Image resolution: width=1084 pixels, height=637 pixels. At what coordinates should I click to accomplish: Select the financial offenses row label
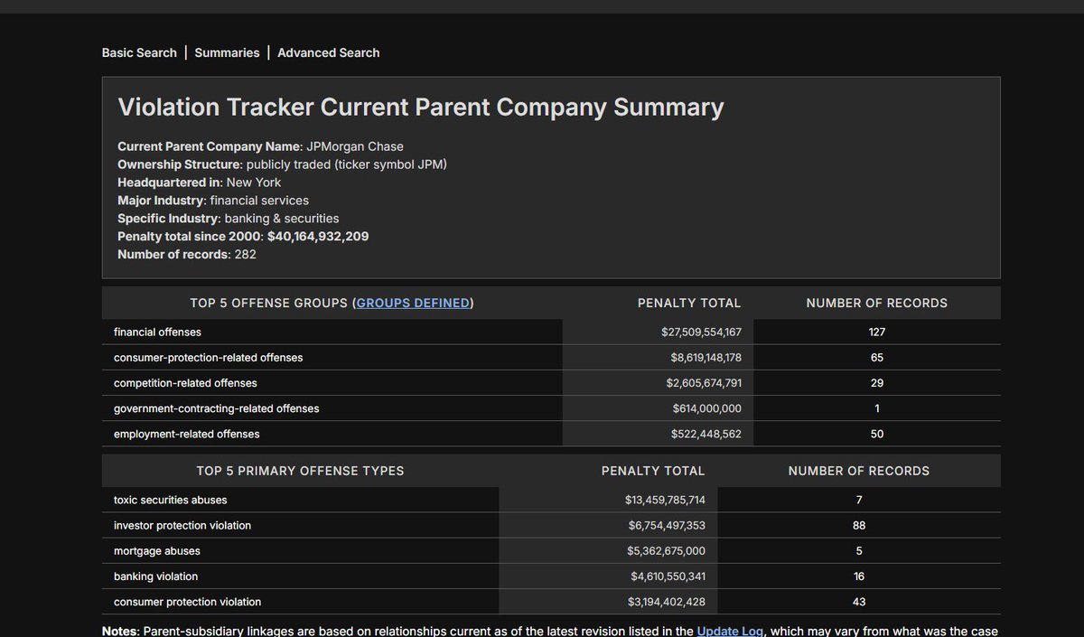(157, 332)
